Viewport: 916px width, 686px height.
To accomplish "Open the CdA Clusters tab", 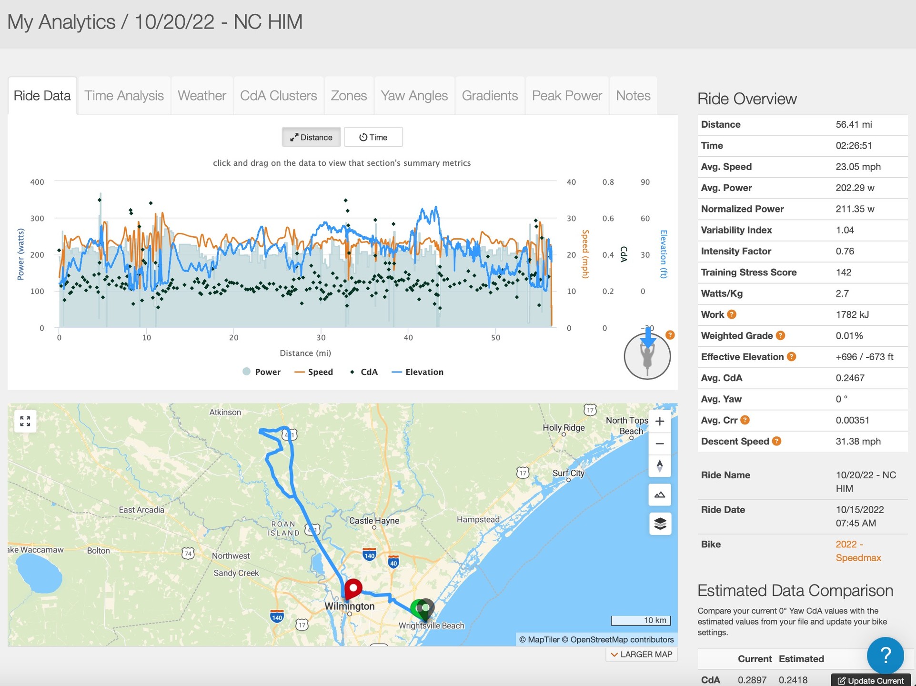I will pos(278,95).
